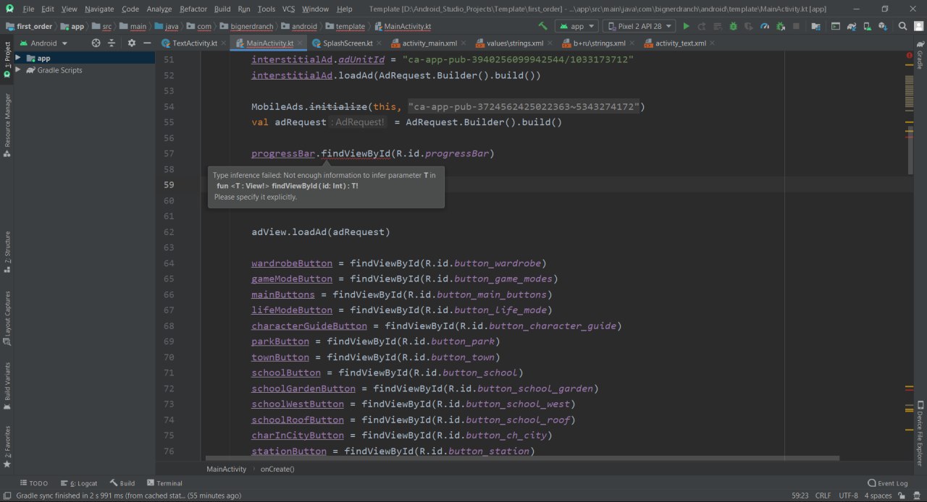Click the scroll-from-source target icon
This screenshot has width=927, height=502.
96,43
